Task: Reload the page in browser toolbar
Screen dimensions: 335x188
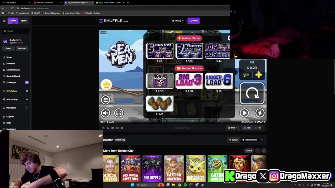Action: 12,8
